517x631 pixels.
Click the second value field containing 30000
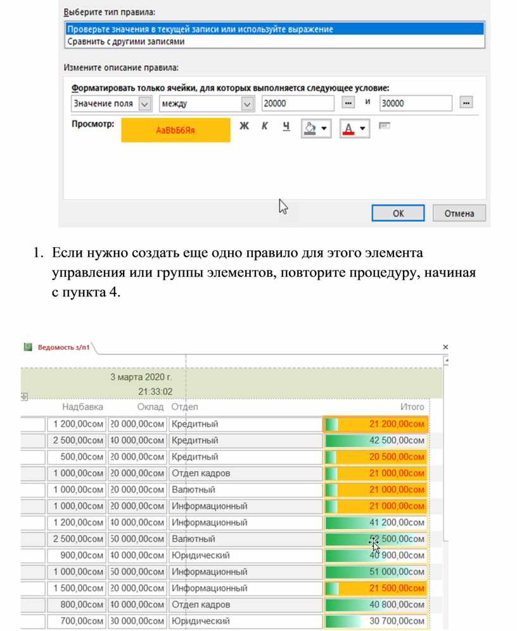(x=416, y=103)
